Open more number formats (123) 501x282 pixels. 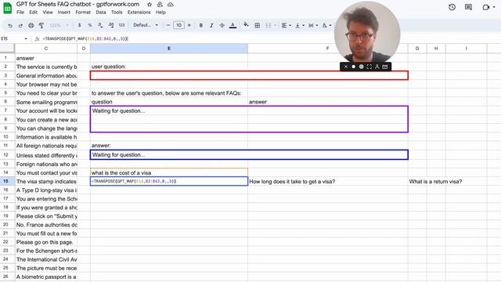(121, 25)
